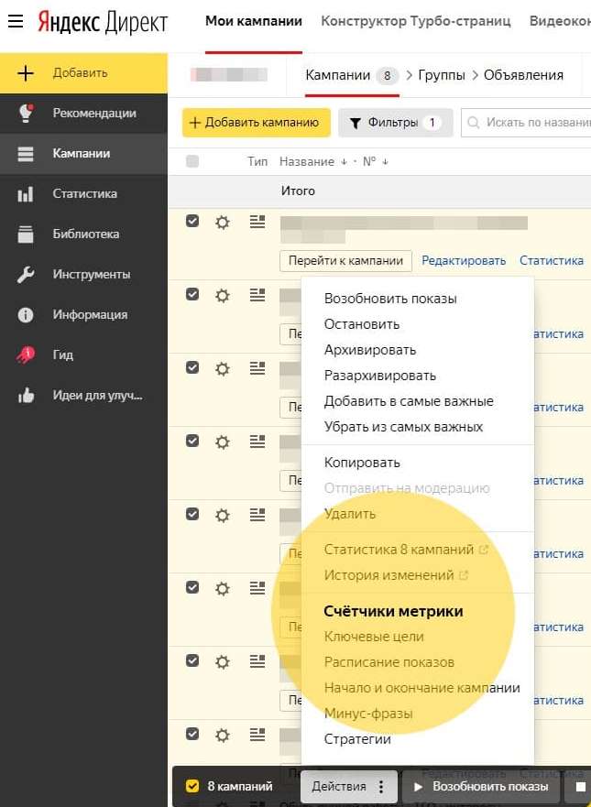Open the Конструктор Турбо-страниц tab

coord(416,21)
